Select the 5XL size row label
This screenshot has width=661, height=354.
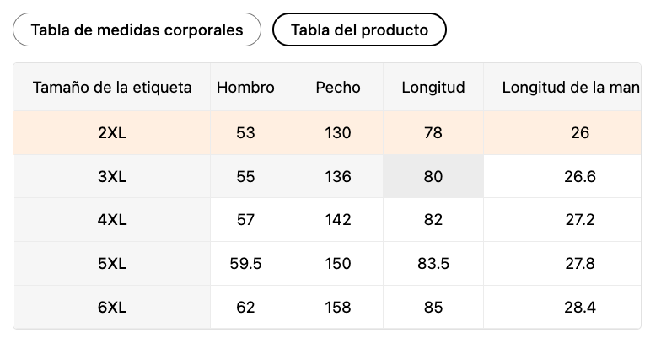coord(112,264)
